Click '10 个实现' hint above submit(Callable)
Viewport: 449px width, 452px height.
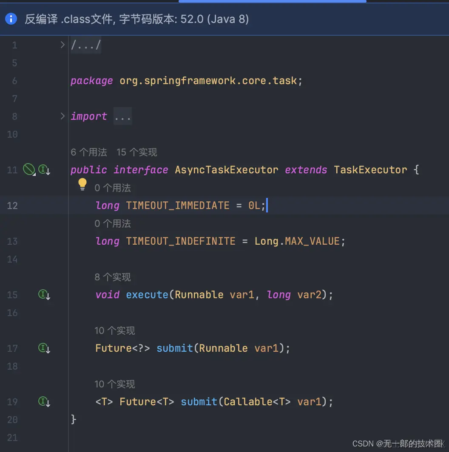coord(114,384)
